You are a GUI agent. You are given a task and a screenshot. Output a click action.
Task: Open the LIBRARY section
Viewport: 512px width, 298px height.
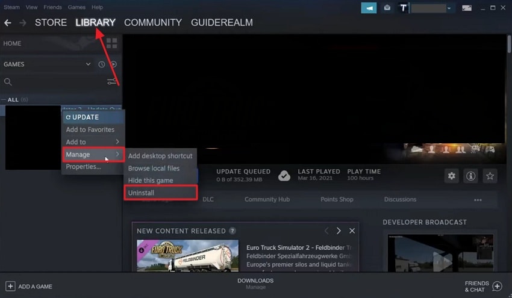pyautogui.click(x=95, y=22)
